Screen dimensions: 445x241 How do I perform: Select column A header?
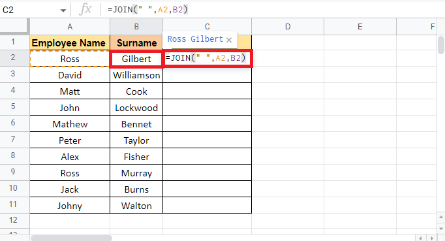(x=70, y=27)
